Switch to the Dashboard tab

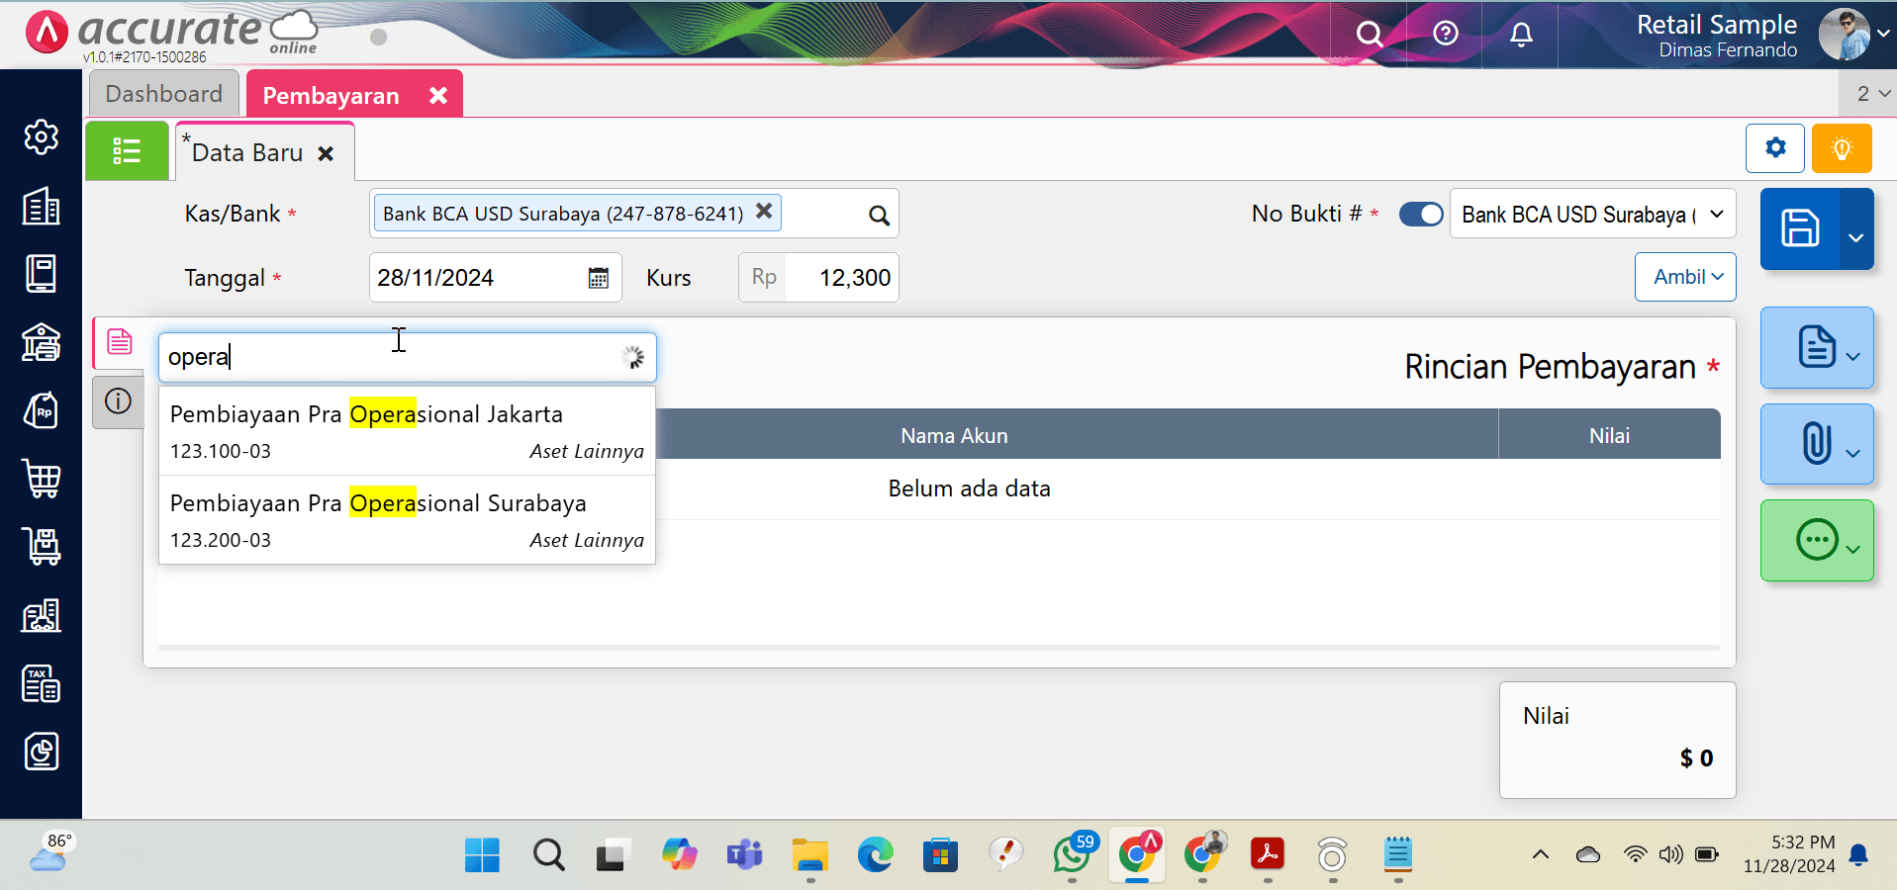click(x=164, y=94)
